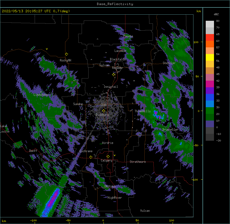Click the asterisk marker above Limestone label

(41, 92)
